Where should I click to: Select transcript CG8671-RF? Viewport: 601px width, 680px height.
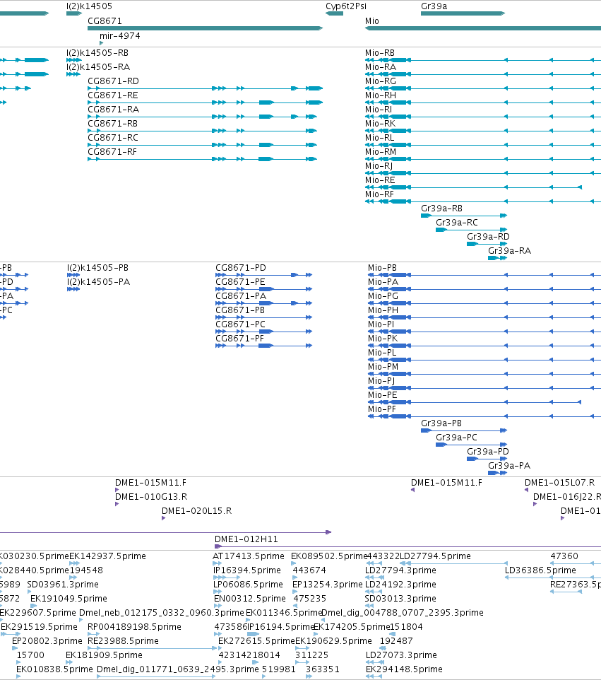(x=203, y=159)
